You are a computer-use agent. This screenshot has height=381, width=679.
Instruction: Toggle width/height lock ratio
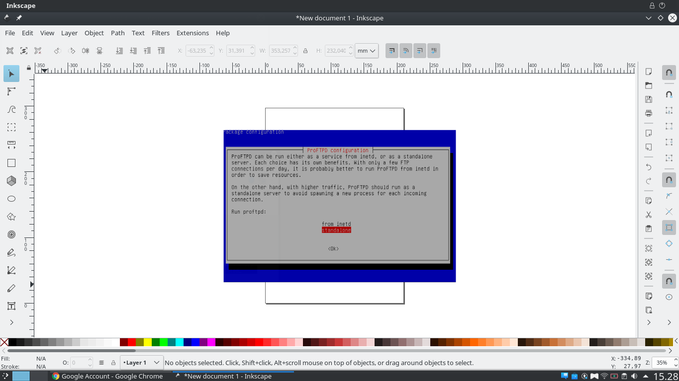pos(305,51)
